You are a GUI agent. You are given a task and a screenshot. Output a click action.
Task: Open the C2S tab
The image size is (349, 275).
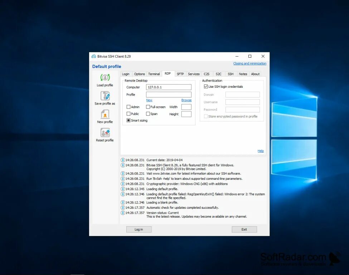coord(207,74)
